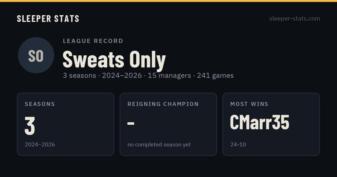The height and width of the screenshot is (177, 337).
Task: Click the 'no completed season yet' note
Action: click(x=159, y=145)
